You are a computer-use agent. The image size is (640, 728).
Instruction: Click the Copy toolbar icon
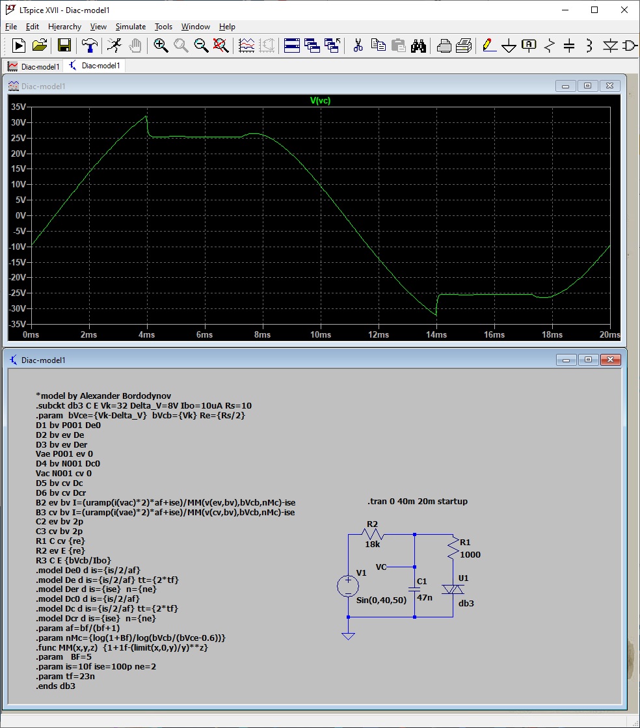point(379,46)
